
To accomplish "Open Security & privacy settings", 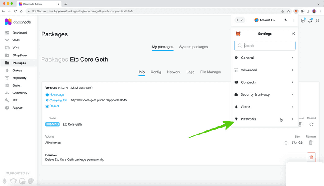I will (265, 94).
